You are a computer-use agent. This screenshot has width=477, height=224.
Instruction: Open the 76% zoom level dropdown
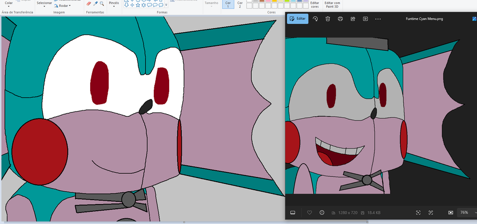tap(467, 212)
